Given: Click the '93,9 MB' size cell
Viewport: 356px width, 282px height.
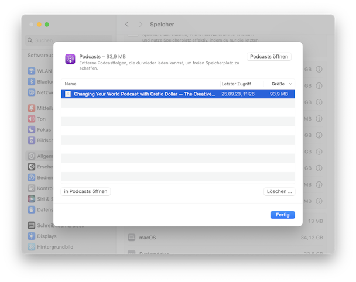Looking at the screenshot, I should (x=279, y=94).
